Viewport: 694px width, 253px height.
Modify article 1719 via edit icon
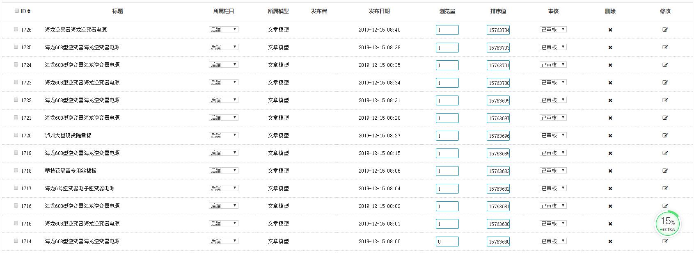point(665,153)
